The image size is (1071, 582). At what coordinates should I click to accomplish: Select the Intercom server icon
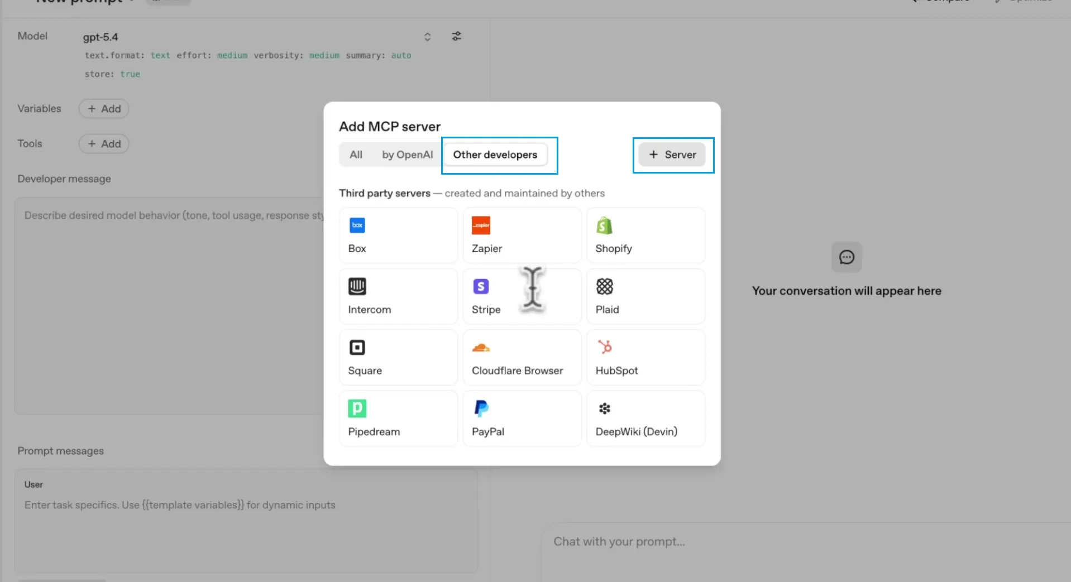398,296
